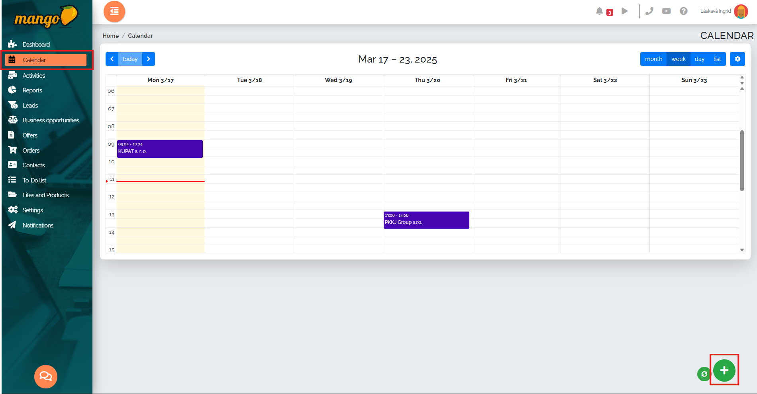Click calendar vertical scrollbar thumb
The width and height of the screenshot is (757, 394).
[742, 161]
